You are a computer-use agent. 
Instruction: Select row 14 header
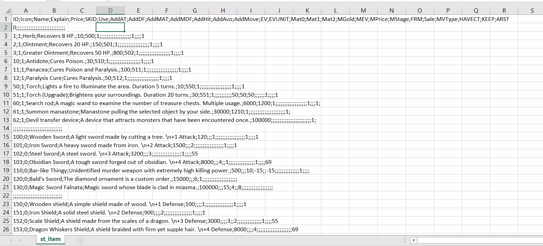[6, 128]
